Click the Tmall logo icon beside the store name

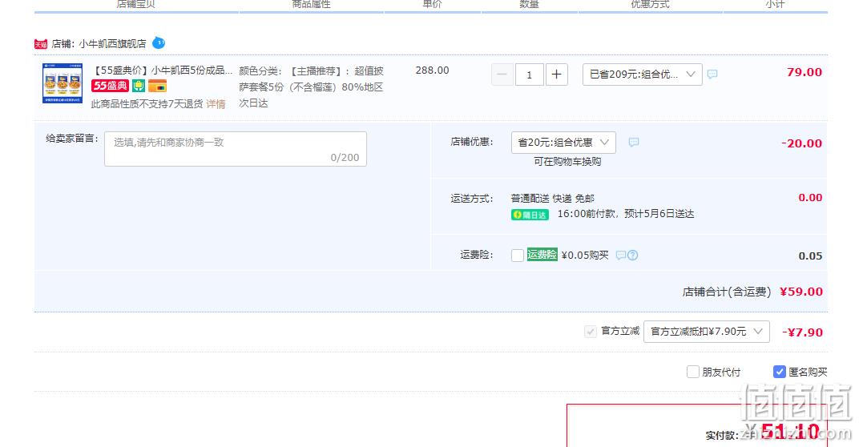coord(41,44)
